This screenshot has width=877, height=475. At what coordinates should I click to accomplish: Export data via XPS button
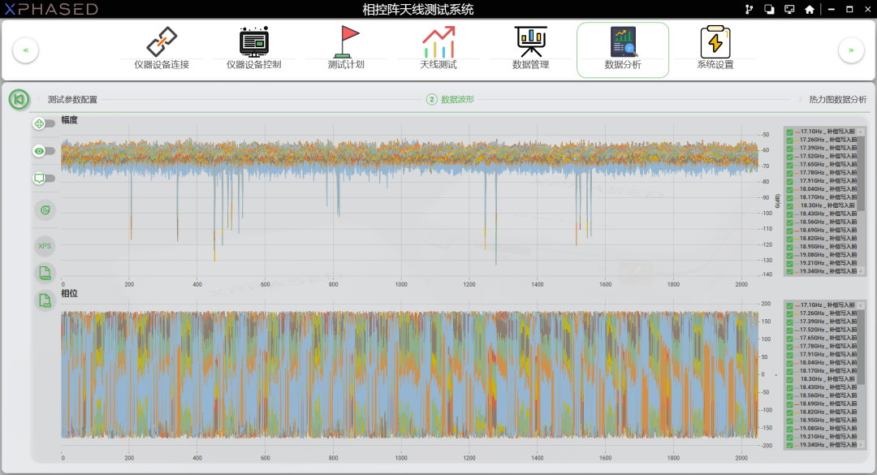[45, 245]
